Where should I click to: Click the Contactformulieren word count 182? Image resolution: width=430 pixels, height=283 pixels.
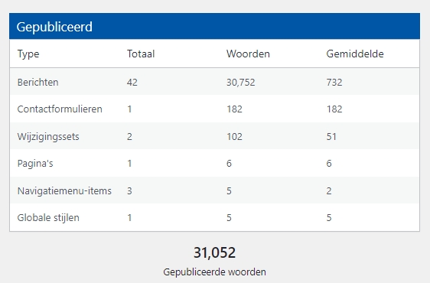tap(234, 109)
